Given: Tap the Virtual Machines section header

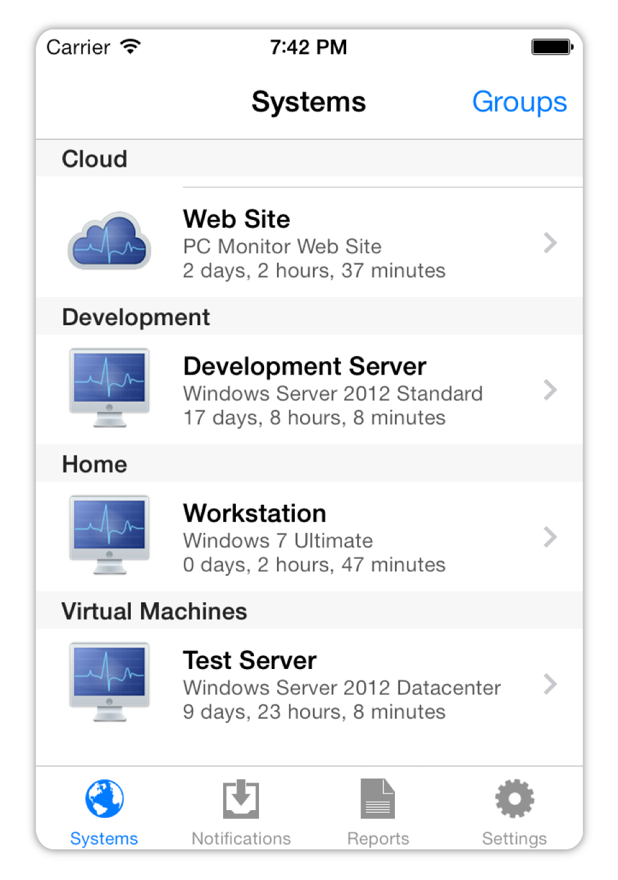Looking at the screenshot, I should point(309,610).
